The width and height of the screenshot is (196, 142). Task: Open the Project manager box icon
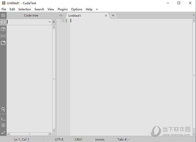pos(3,29)
